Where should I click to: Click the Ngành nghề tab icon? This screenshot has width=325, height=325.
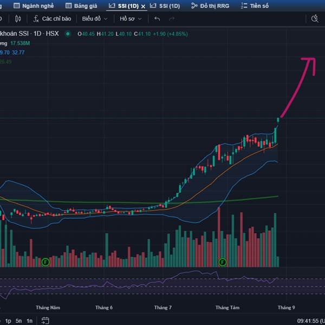[x=17, y=5]
